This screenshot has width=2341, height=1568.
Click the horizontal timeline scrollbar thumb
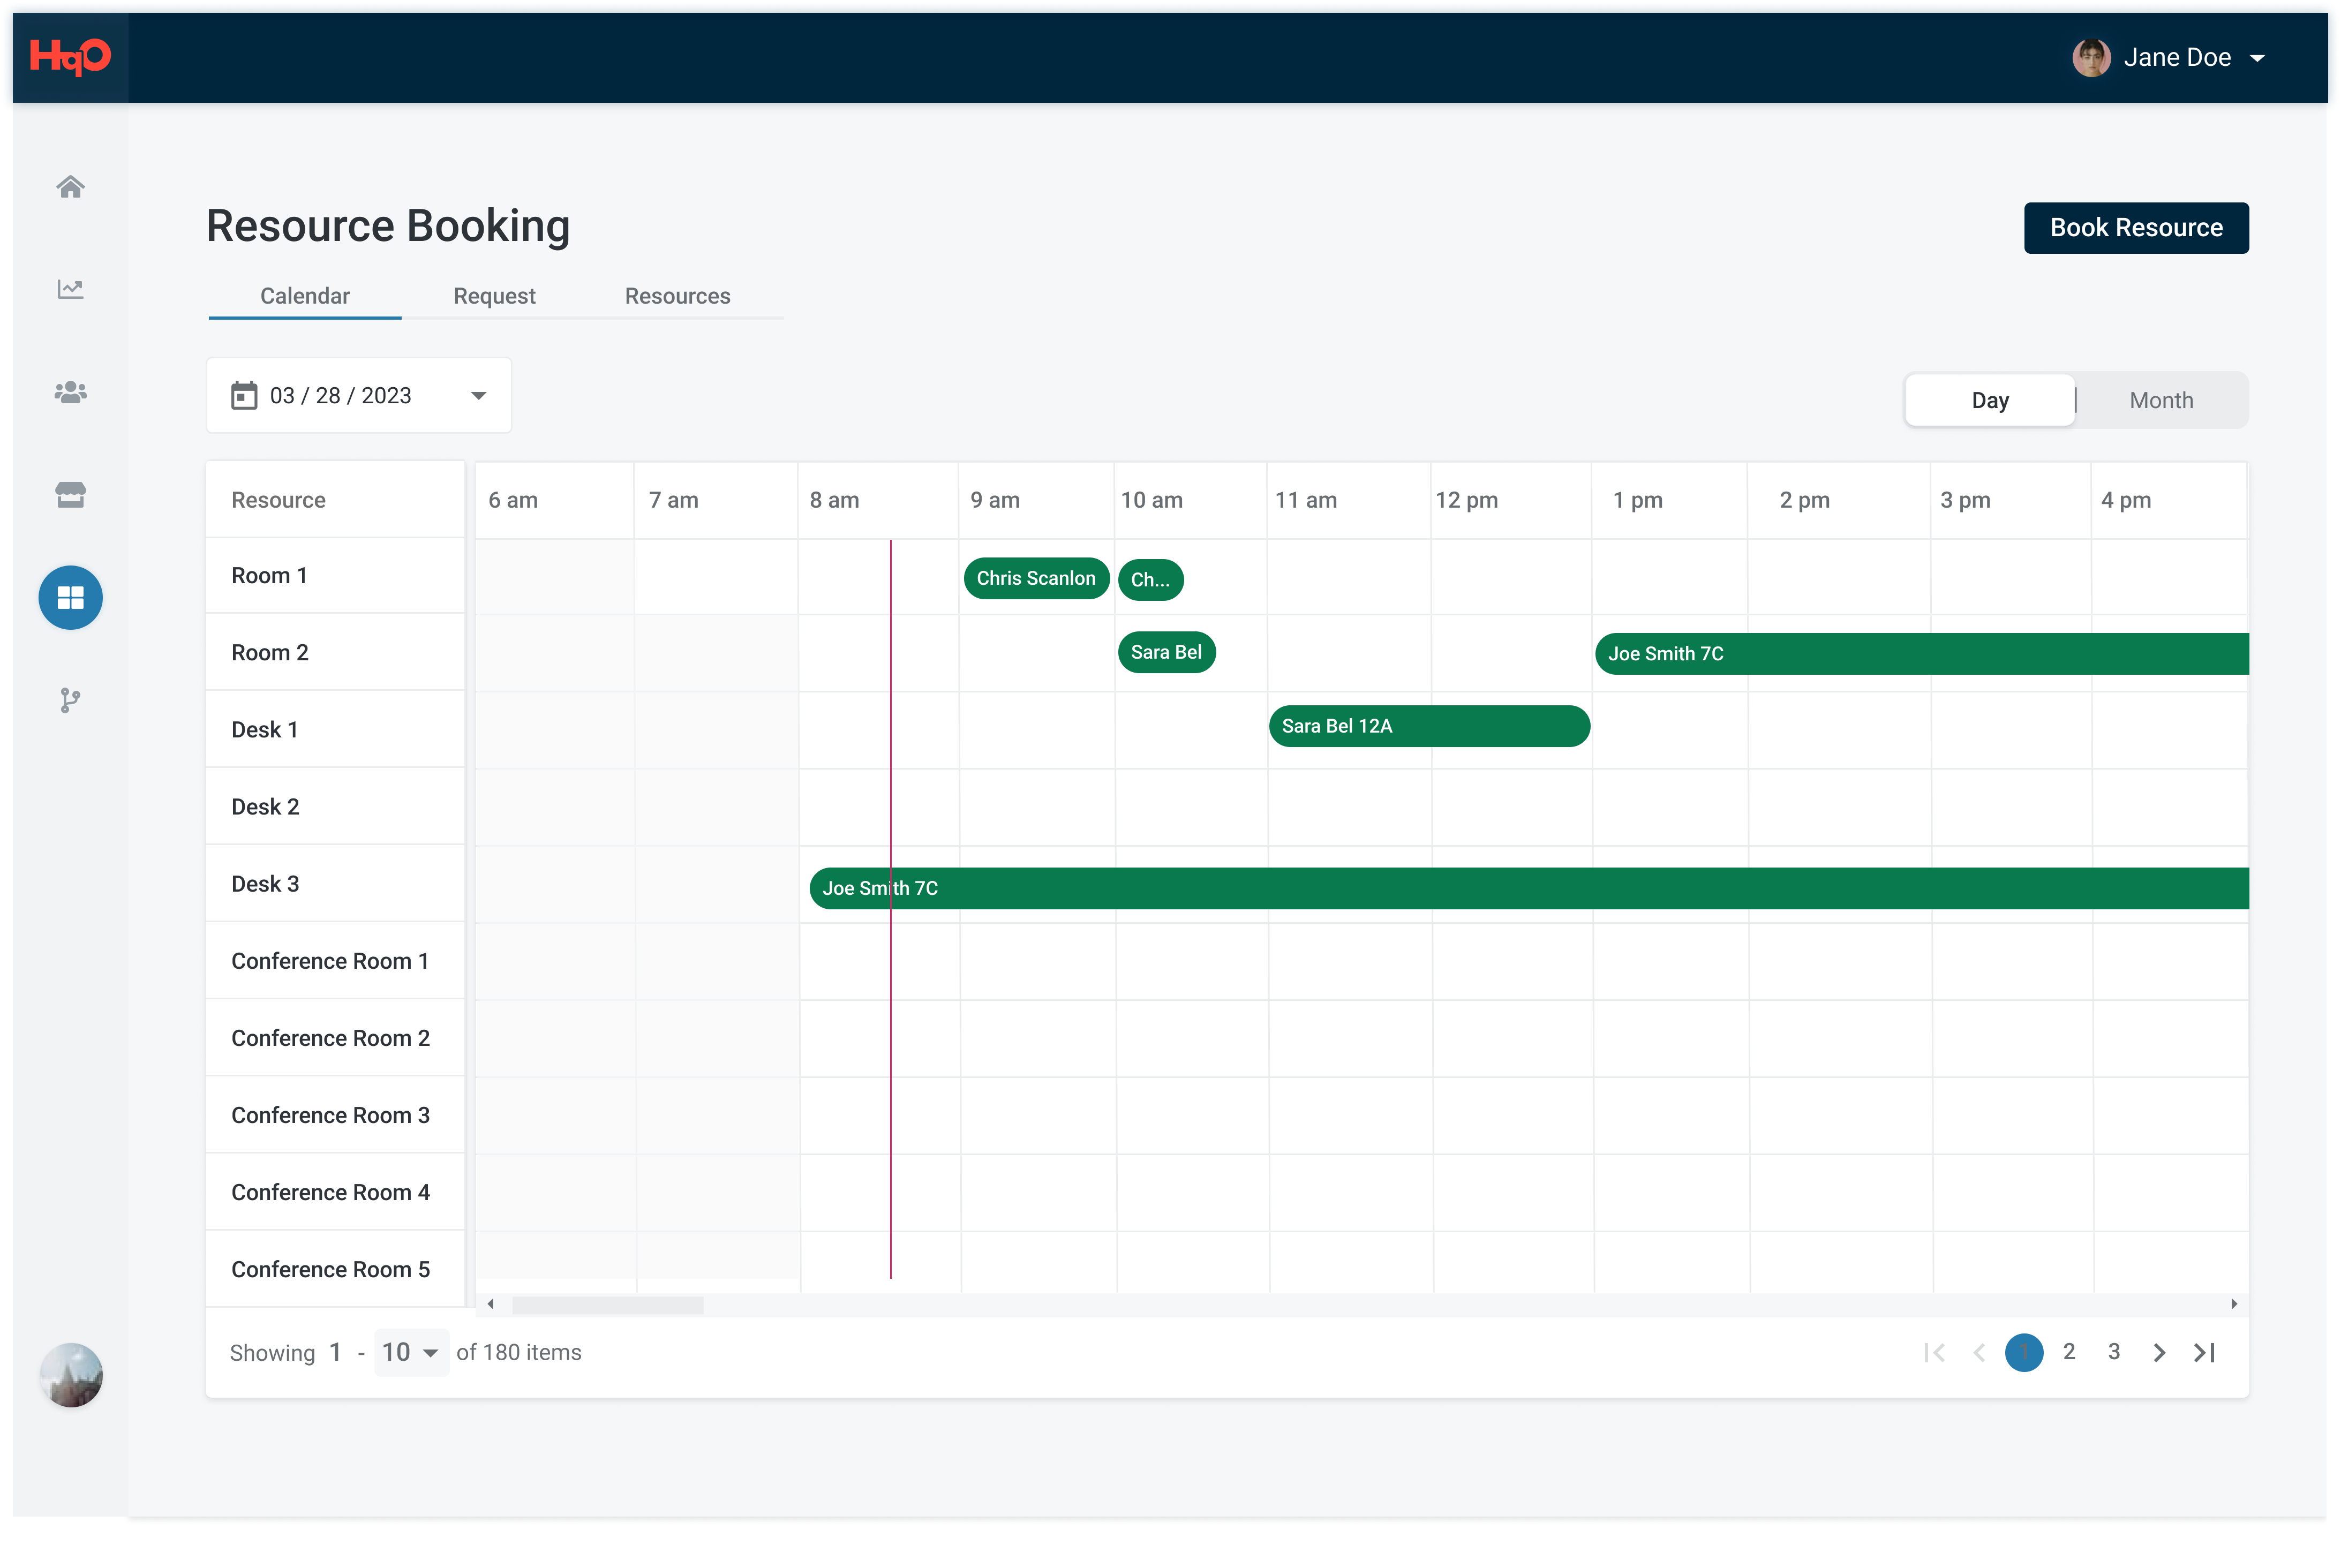coord(608,1305)
